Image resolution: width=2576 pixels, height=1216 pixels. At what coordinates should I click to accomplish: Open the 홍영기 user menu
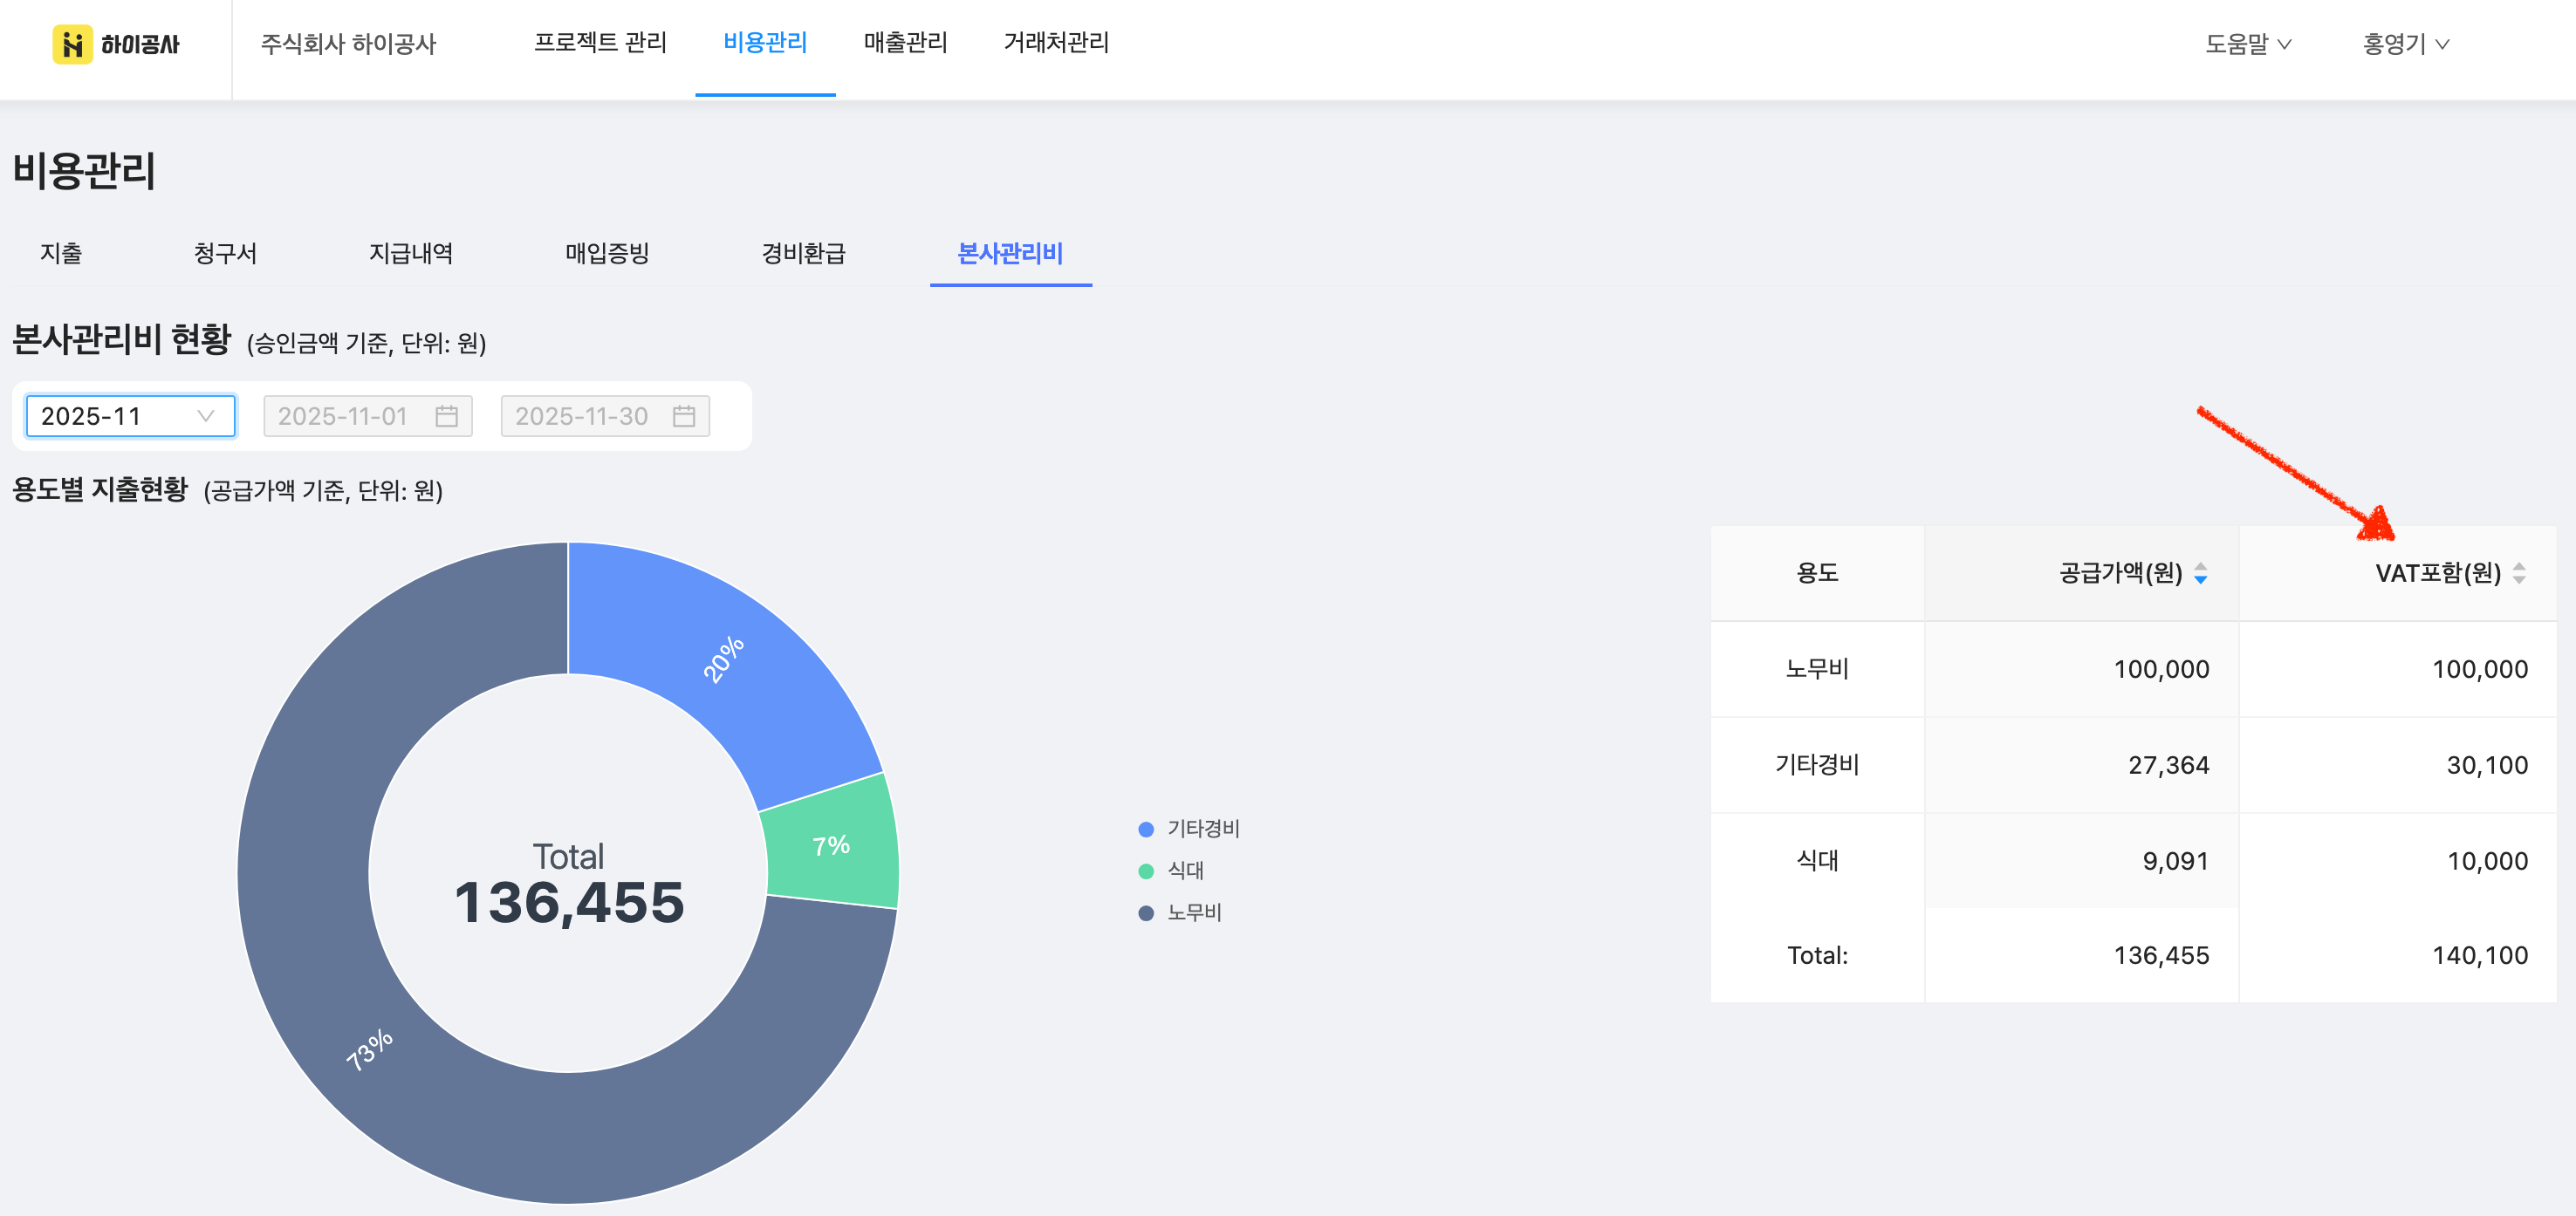pos(2404,44)
